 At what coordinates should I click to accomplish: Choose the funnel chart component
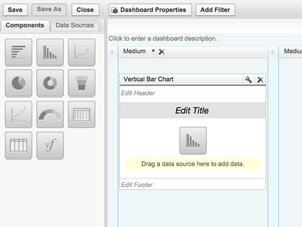tap(82, 83)
